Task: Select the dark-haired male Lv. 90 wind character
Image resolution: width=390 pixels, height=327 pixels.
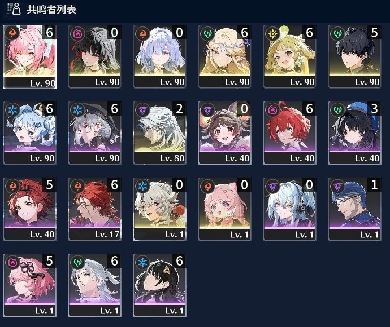Action: point(354,57)
